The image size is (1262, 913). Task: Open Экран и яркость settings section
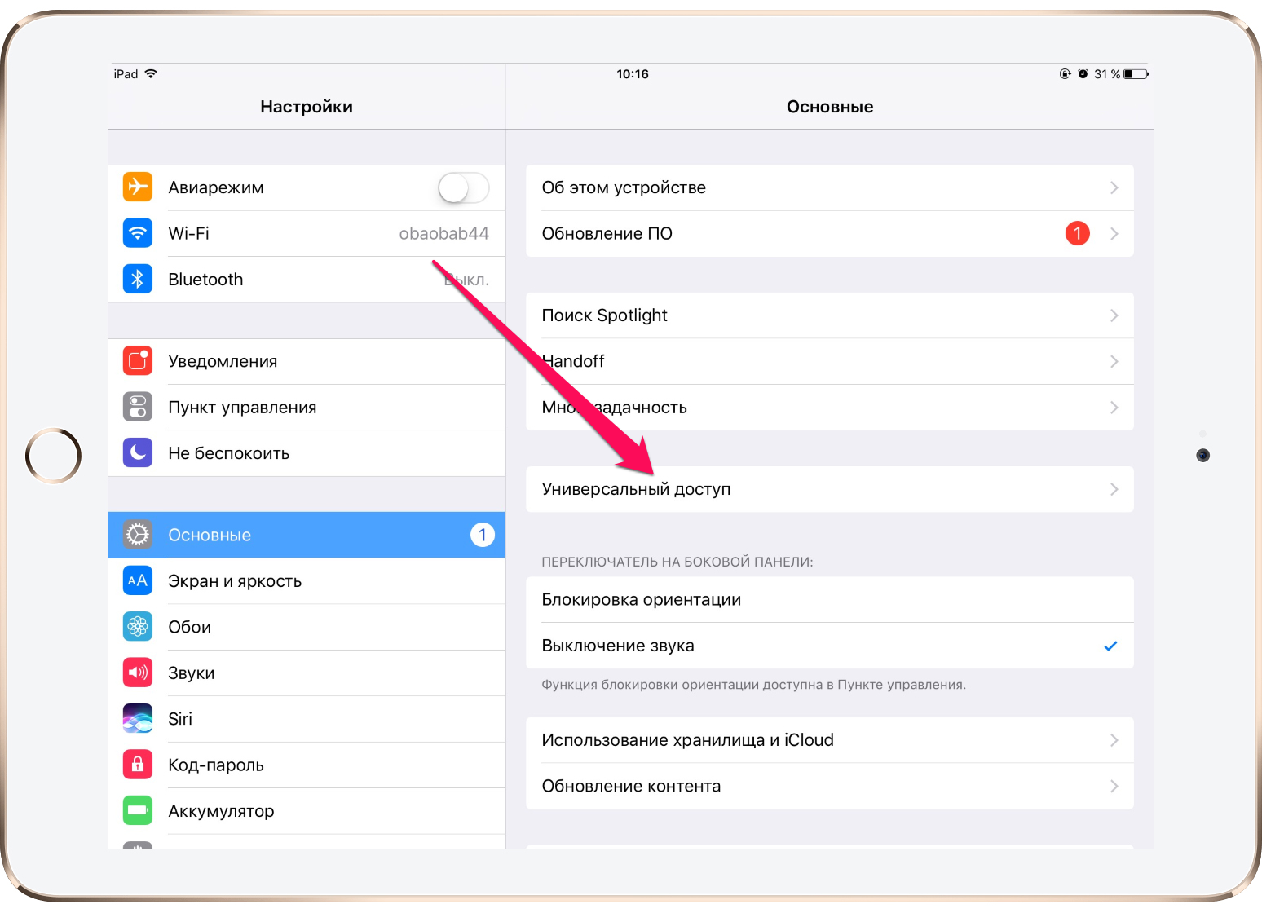click(x=235, y=581)
